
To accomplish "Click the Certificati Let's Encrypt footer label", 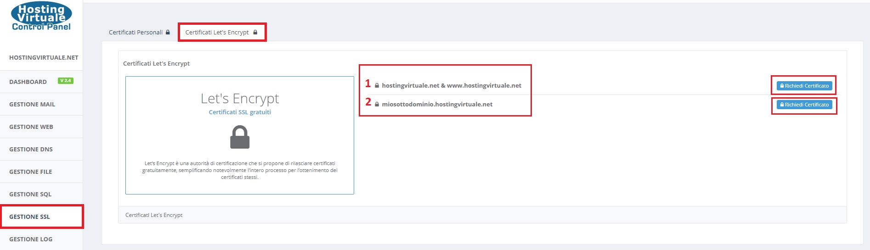I will pyautogui.click(x=154, y=215).
